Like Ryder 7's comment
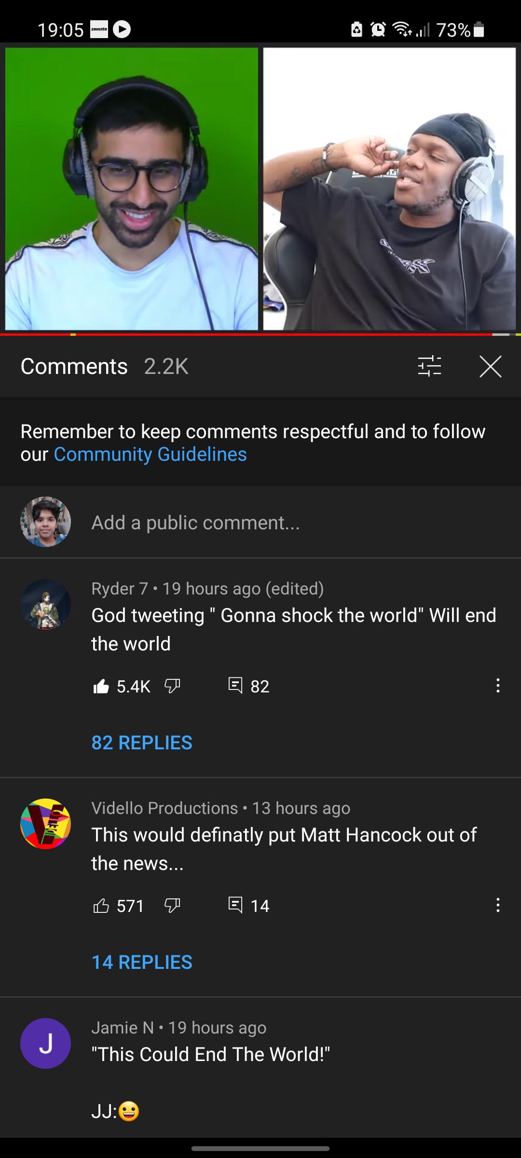Viewport: 521px width, 1158px height. click(101, 686)
